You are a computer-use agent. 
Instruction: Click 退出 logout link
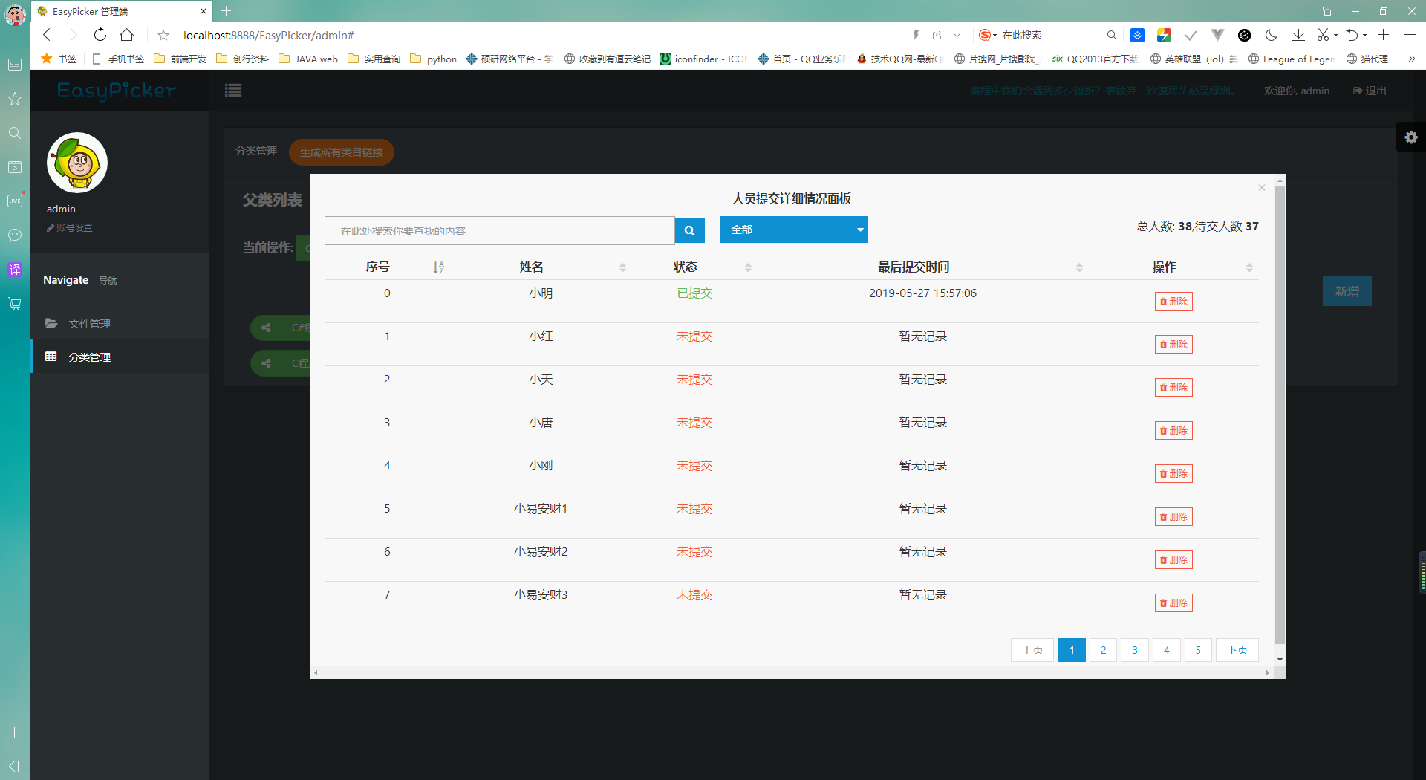pos(1370,91)
